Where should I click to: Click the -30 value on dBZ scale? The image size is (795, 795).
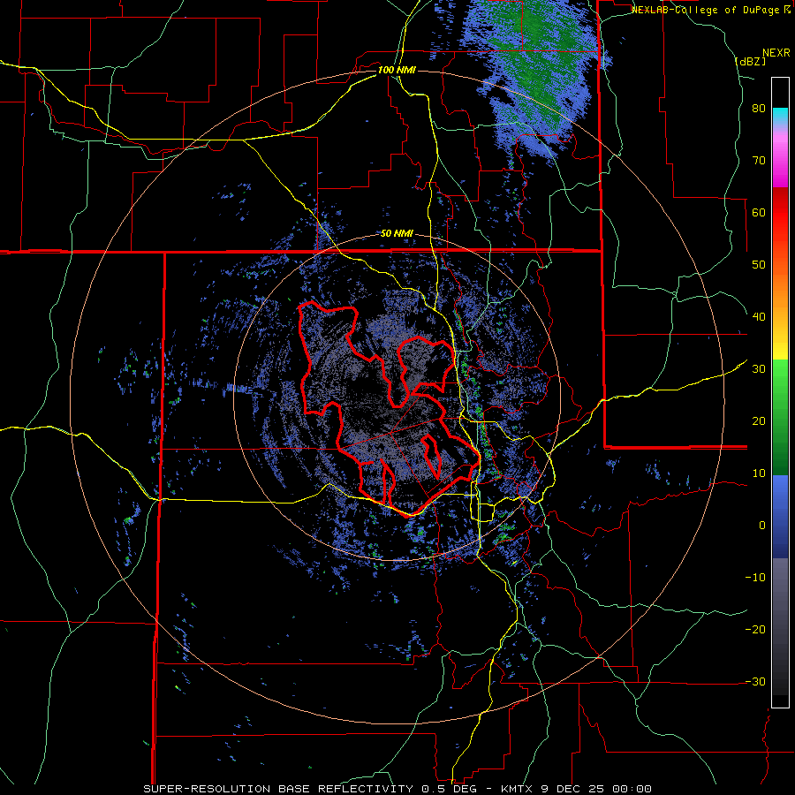[755, 681]
